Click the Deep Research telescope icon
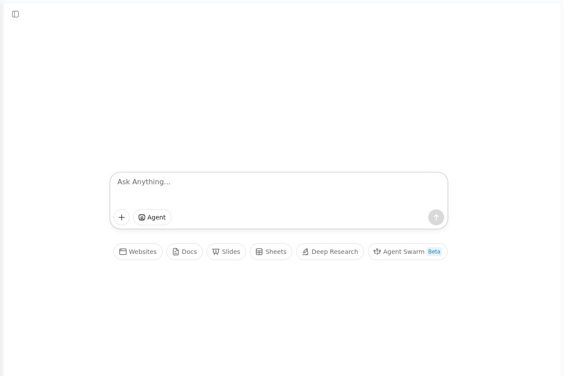 [x=305, y=252]
